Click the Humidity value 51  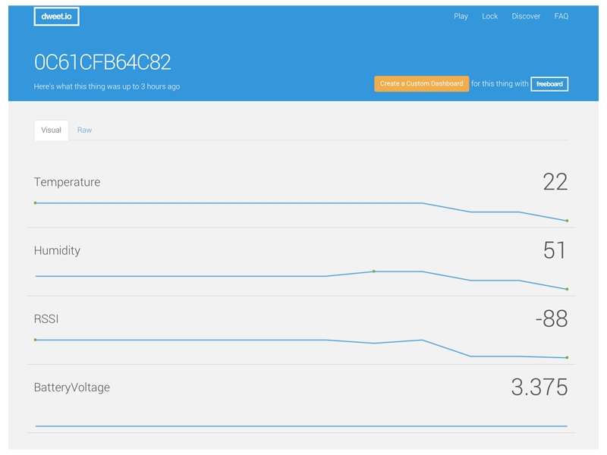(x=555, y=250)
